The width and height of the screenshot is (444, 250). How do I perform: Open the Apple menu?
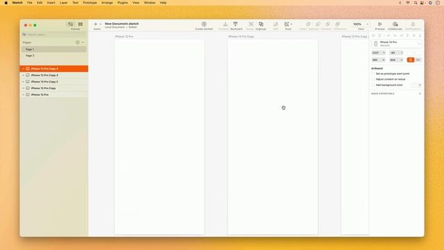(x=6, y=3)
